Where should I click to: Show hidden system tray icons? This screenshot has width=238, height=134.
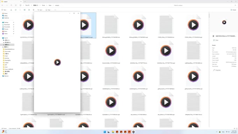217,132
